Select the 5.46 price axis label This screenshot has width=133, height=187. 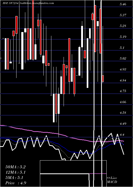pyautogui.click(x=123, y=5)
